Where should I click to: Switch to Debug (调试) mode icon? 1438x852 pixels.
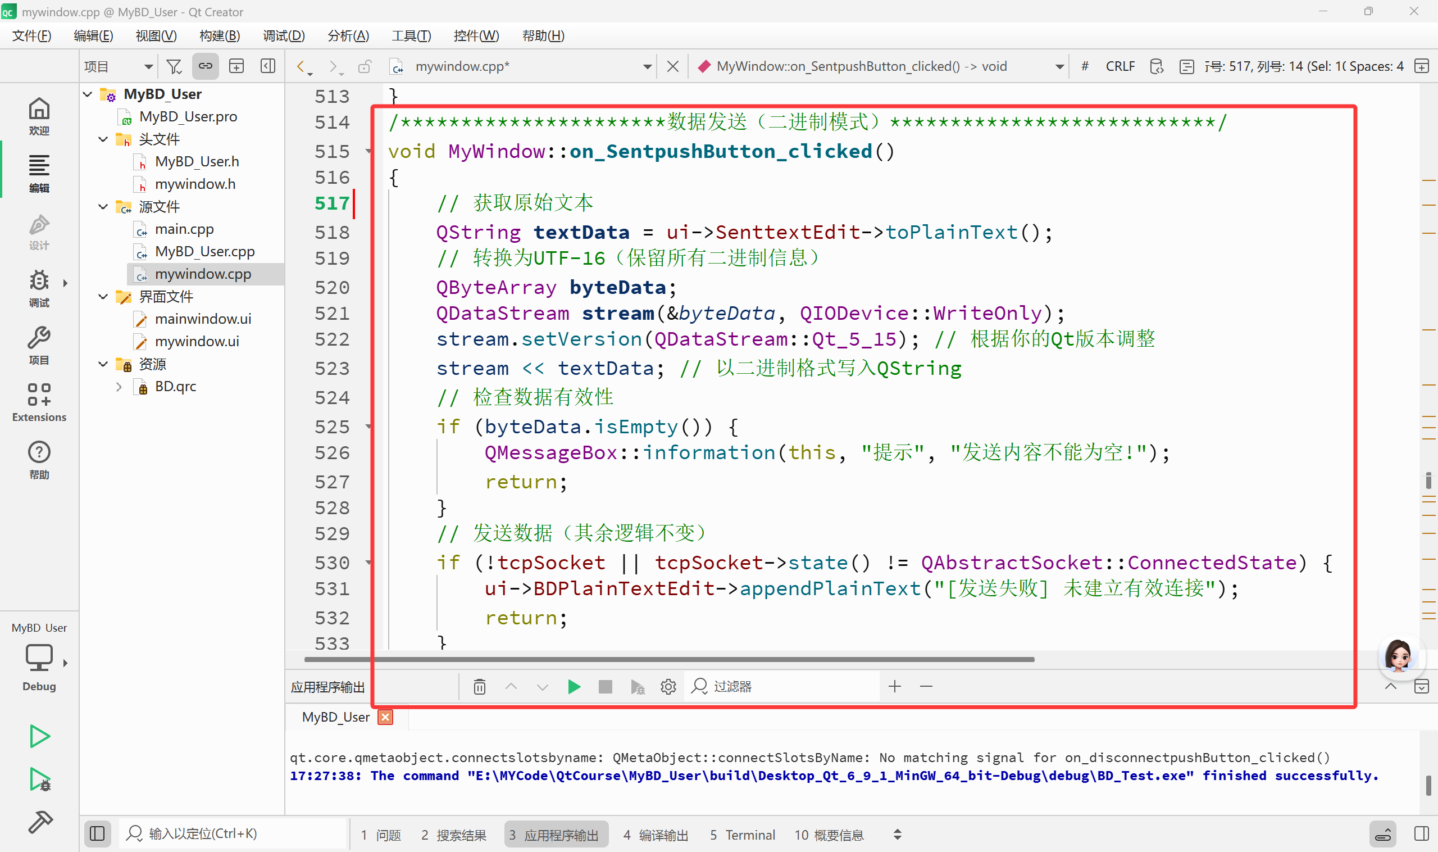[39, 288]
